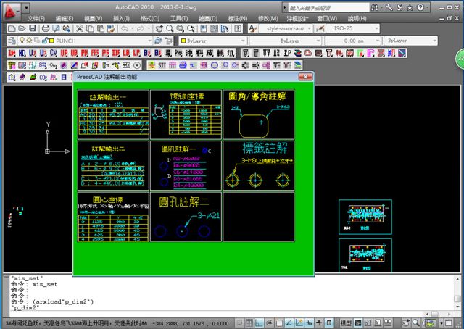Open the 0.00 mm lineweight dropdown
Image resolution: width=464 pixels, height=329 pixels.
point(377,41)
